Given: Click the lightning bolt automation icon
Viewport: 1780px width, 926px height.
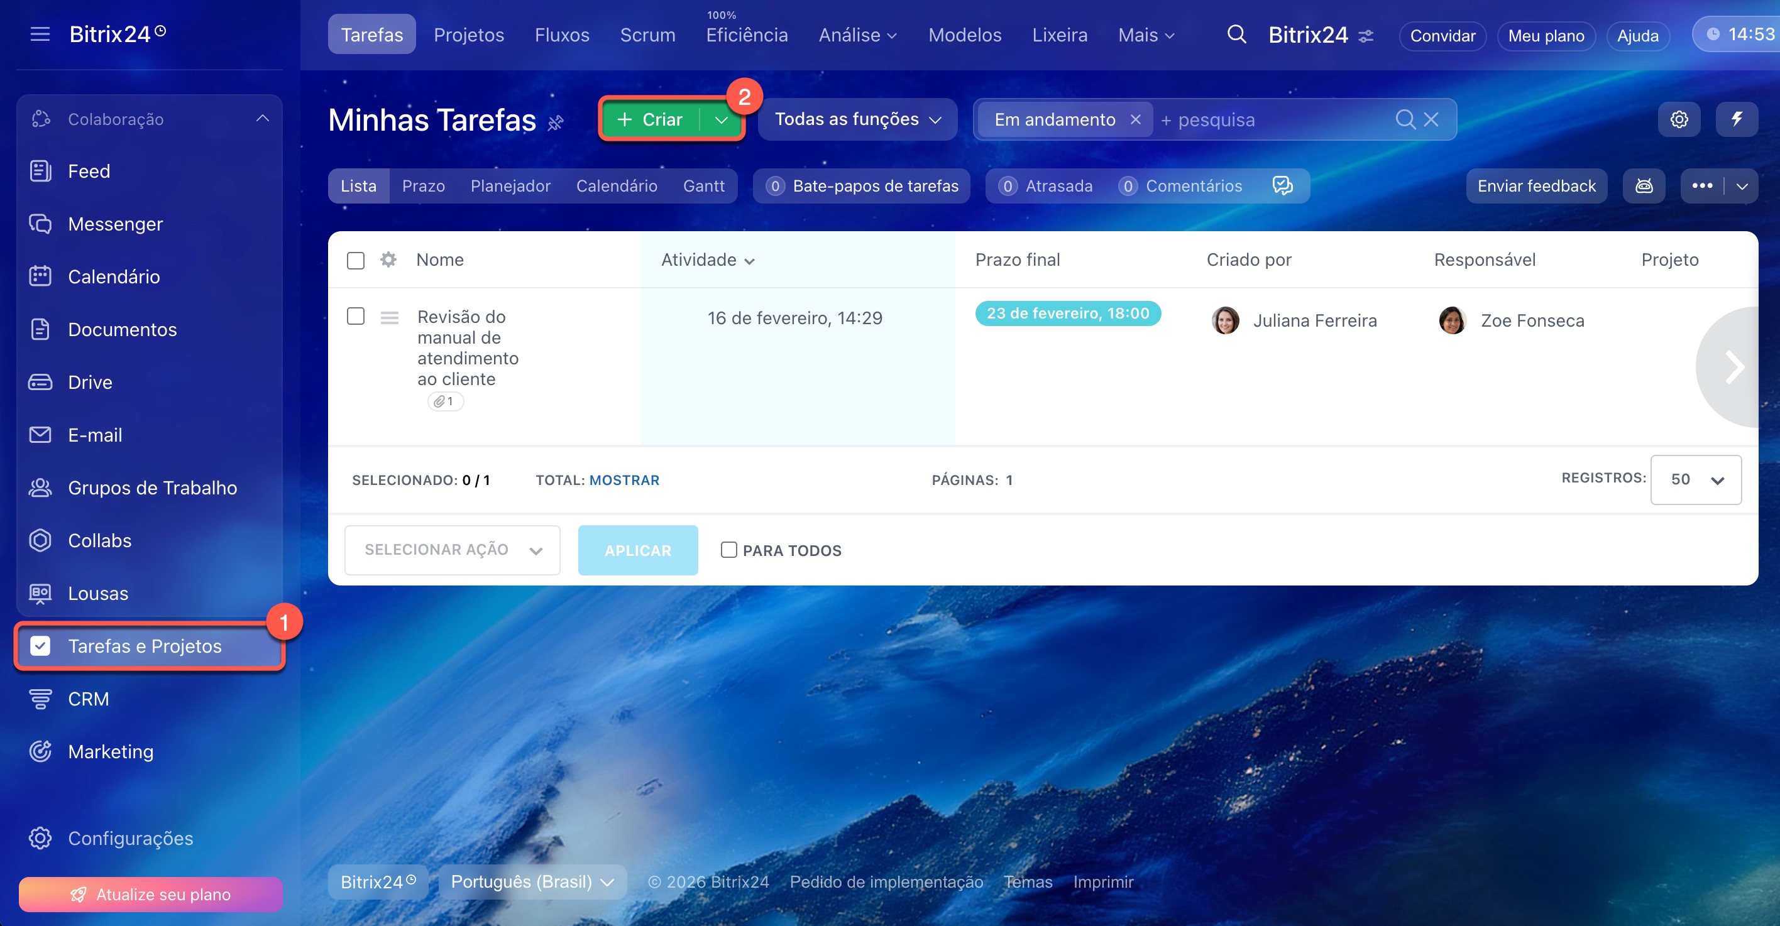Looking at the screenshot, I should coord(1737,119).
